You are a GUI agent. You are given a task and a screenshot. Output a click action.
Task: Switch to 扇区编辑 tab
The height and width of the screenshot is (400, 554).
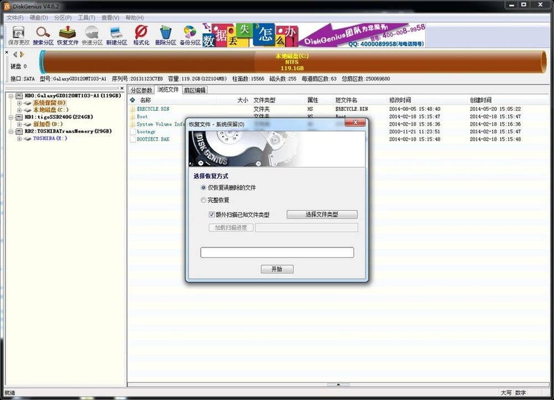[x=194, y=90]
